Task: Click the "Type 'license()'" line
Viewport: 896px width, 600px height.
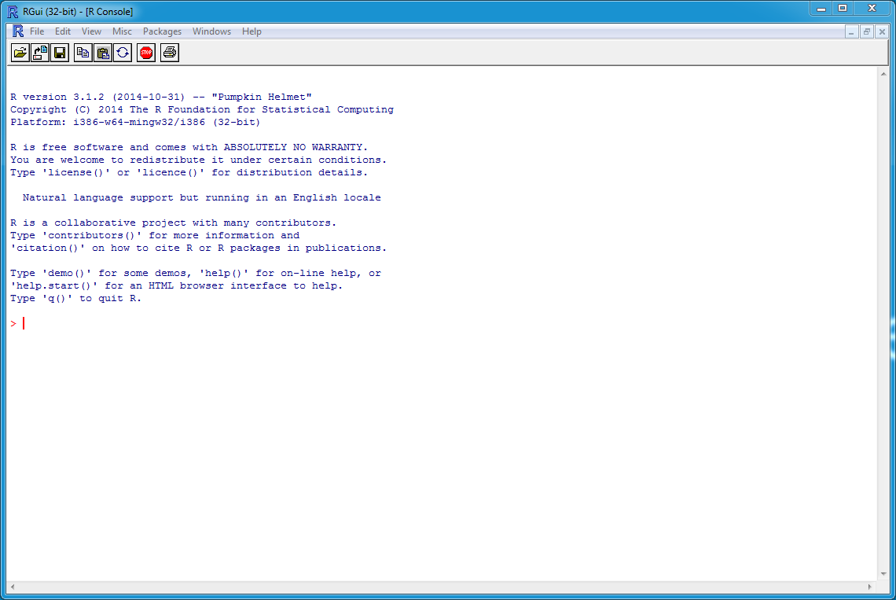Action: click(x=189, y=173)
